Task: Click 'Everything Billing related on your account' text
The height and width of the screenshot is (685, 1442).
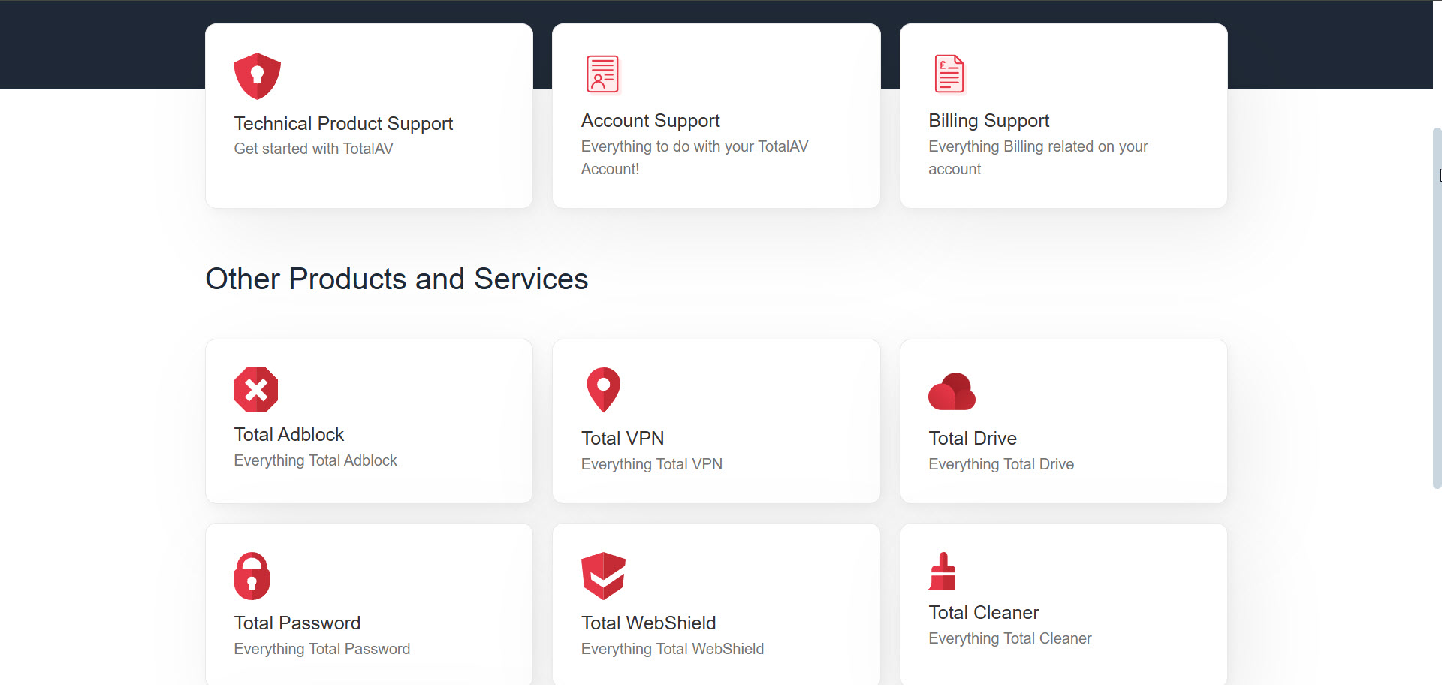Action: point(1038,158)
